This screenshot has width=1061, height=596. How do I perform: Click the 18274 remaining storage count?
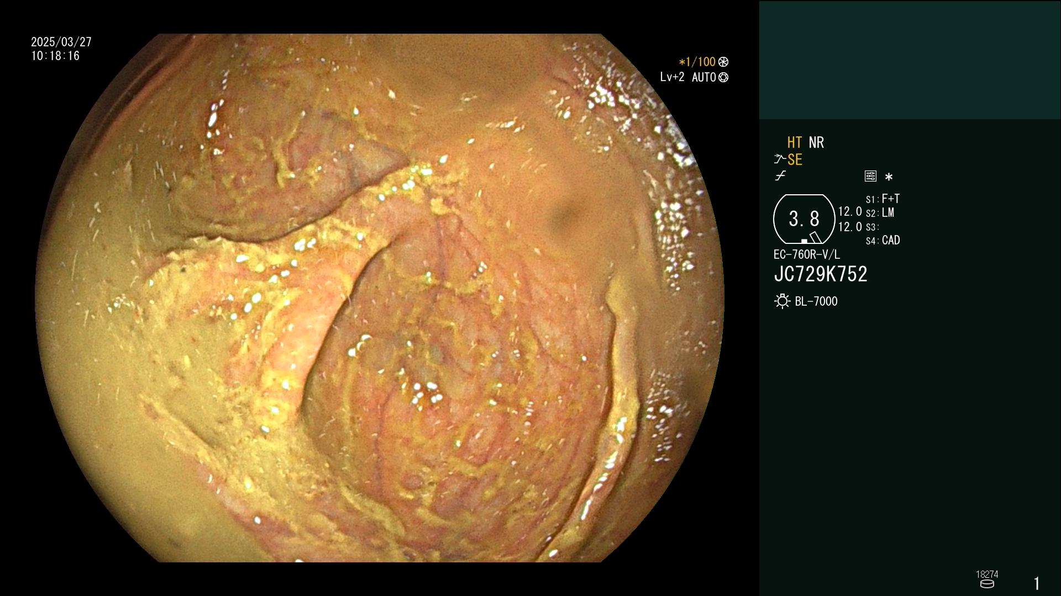point(987,574)
